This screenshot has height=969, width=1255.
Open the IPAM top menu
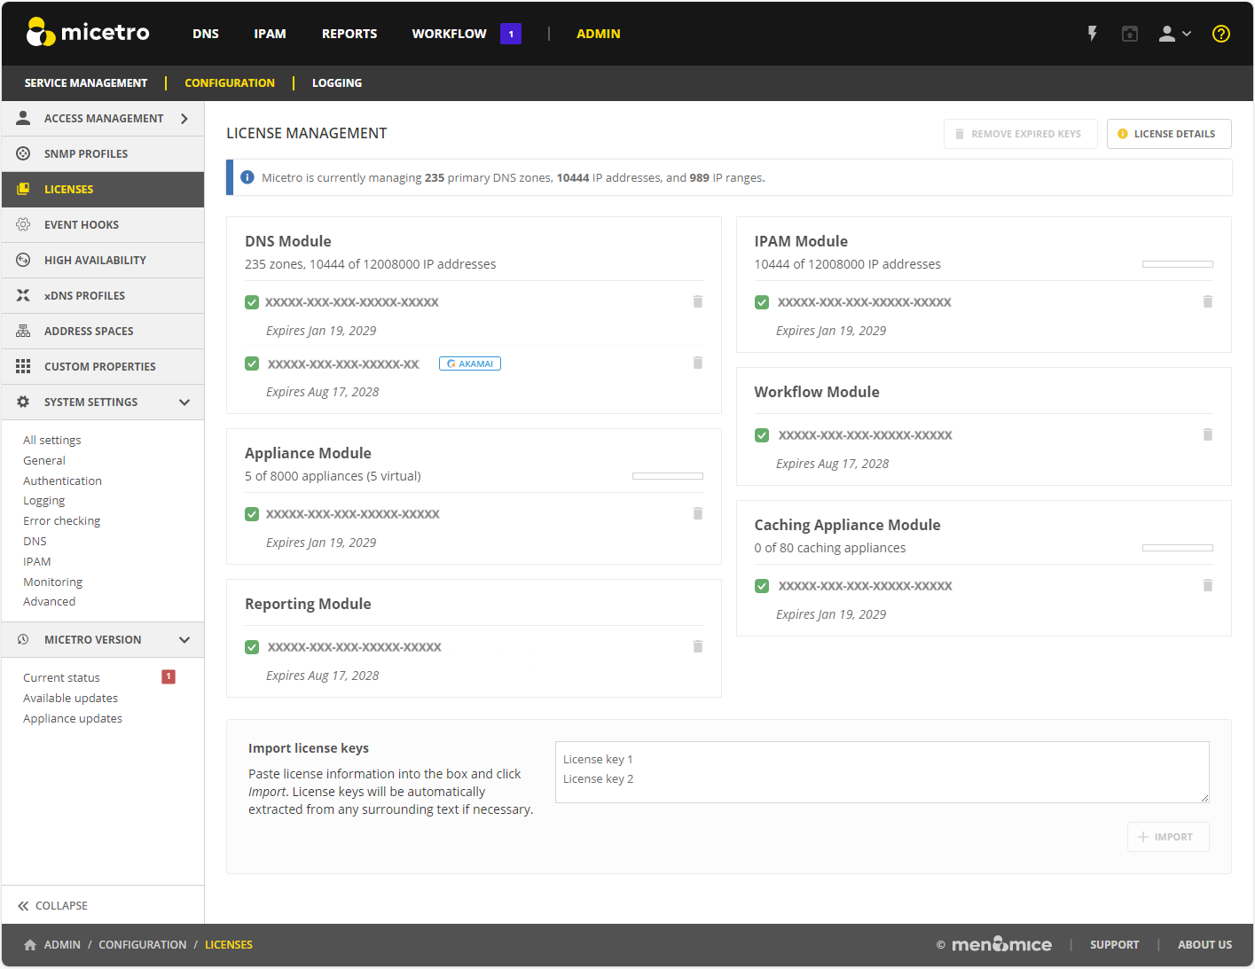[x=270, y=34]
